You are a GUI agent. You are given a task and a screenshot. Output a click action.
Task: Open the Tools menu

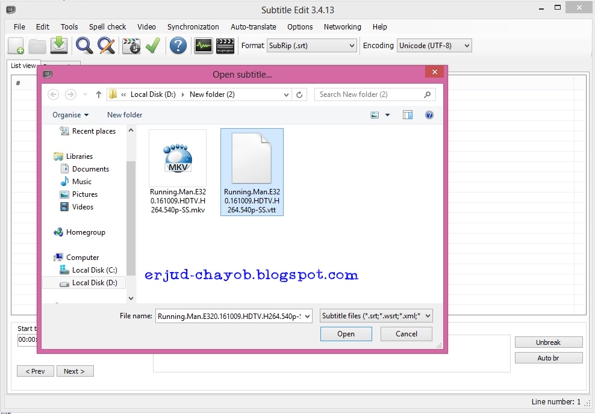69,27
